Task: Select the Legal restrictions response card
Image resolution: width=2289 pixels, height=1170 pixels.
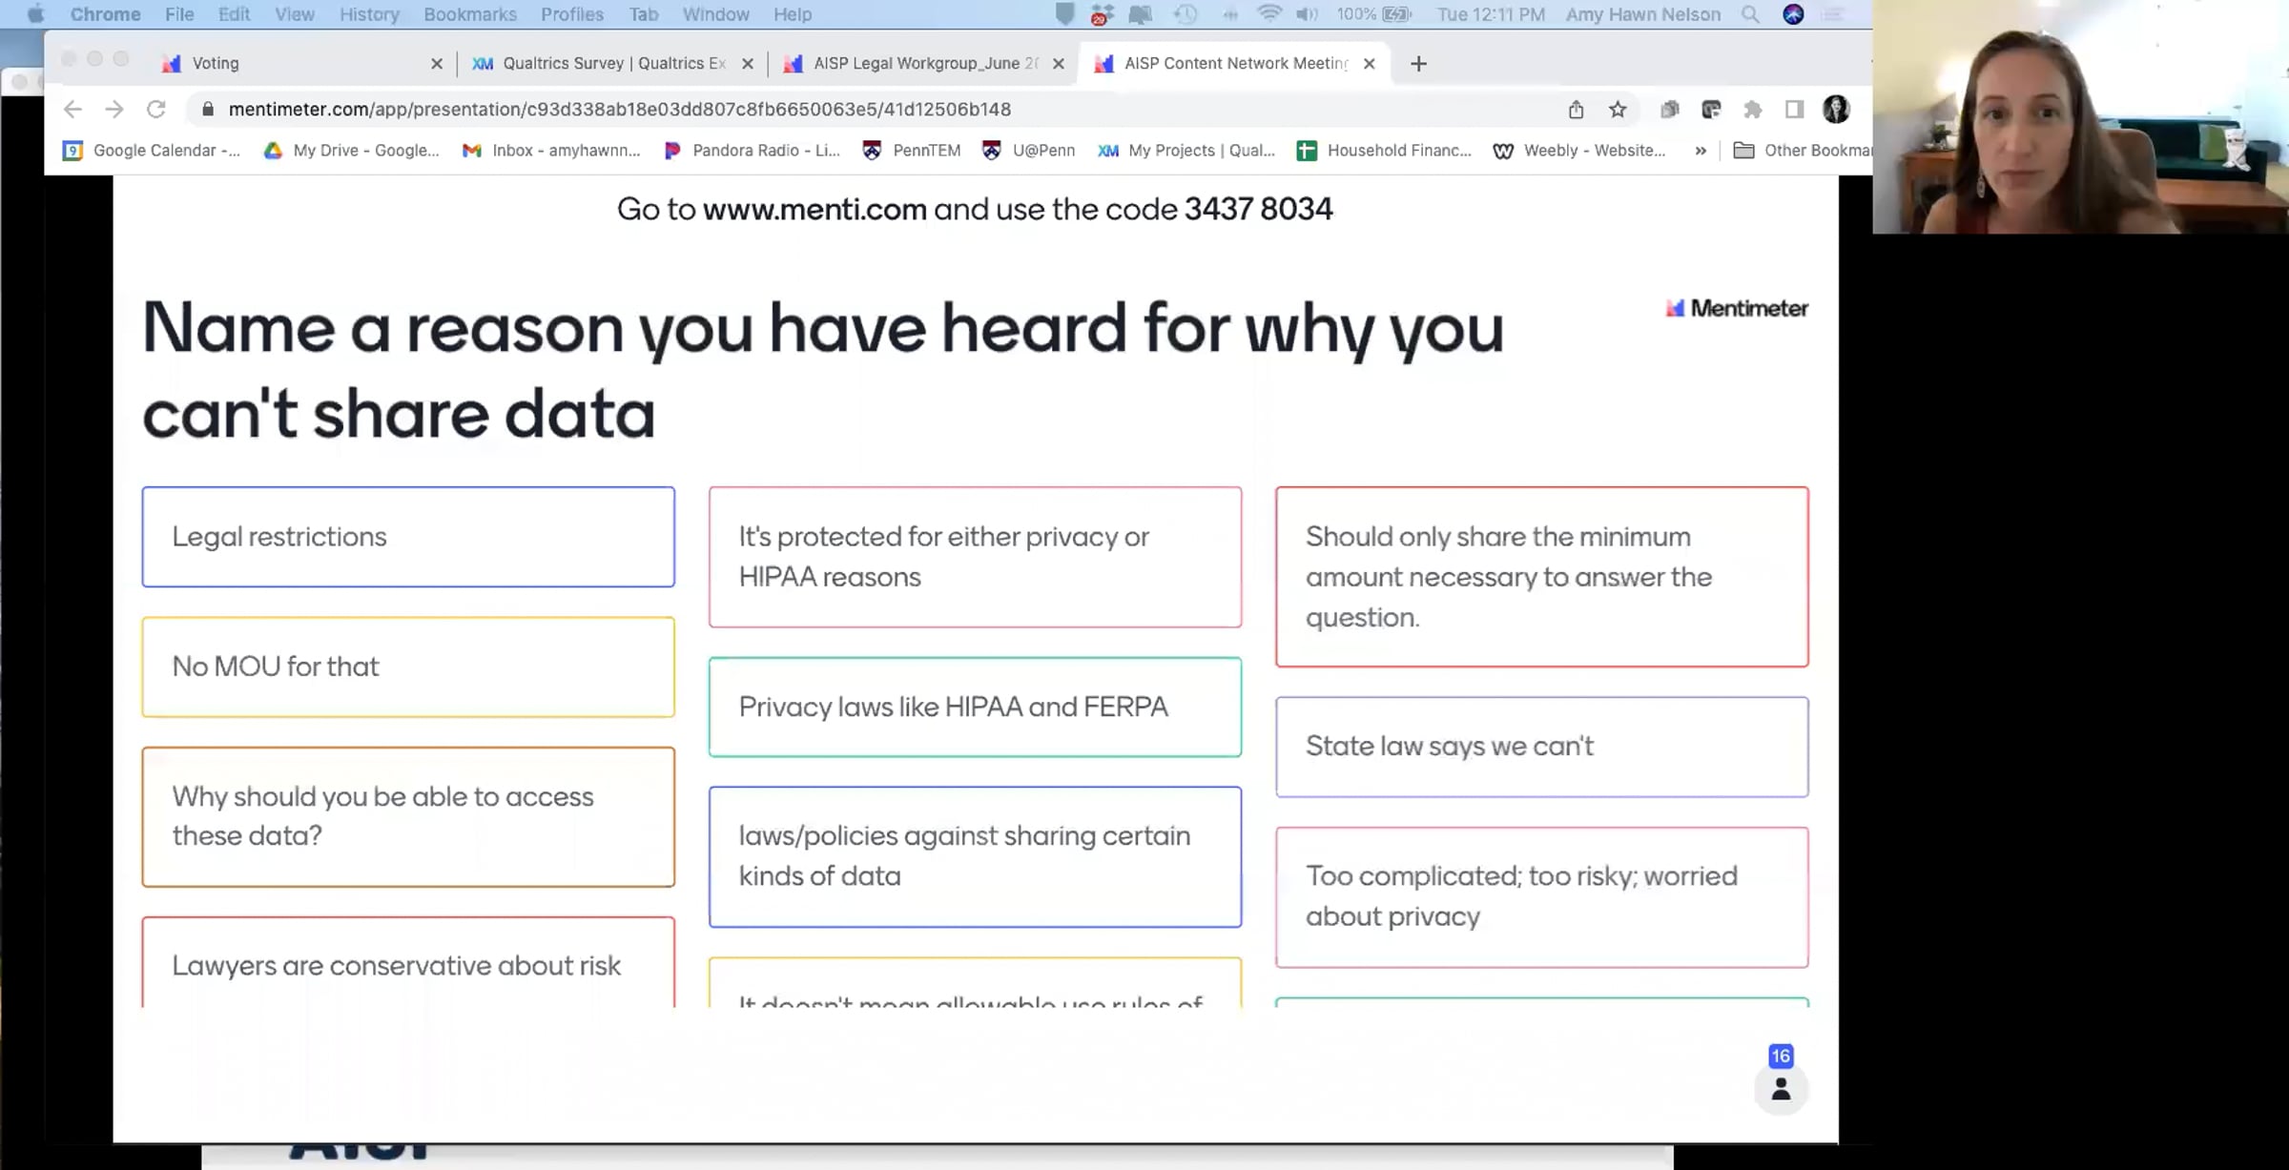Action: 408,537
